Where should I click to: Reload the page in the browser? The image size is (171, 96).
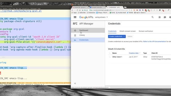[x=77, y=10]
